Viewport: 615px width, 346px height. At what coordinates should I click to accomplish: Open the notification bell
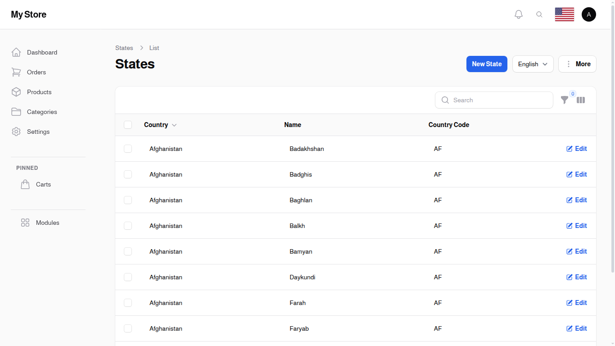tap(518, 14)
